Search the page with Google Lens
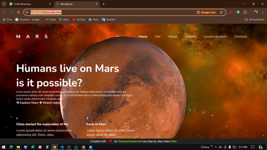This screenshot has height=150, width=267. (x=206, y=12)
